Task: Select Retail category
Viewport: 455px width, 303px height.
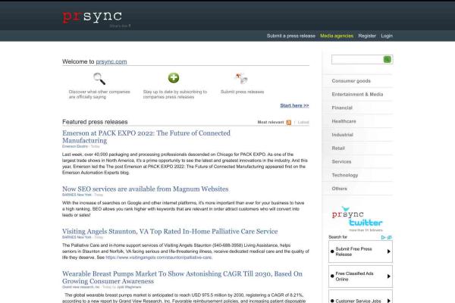Action: [338, 148]
